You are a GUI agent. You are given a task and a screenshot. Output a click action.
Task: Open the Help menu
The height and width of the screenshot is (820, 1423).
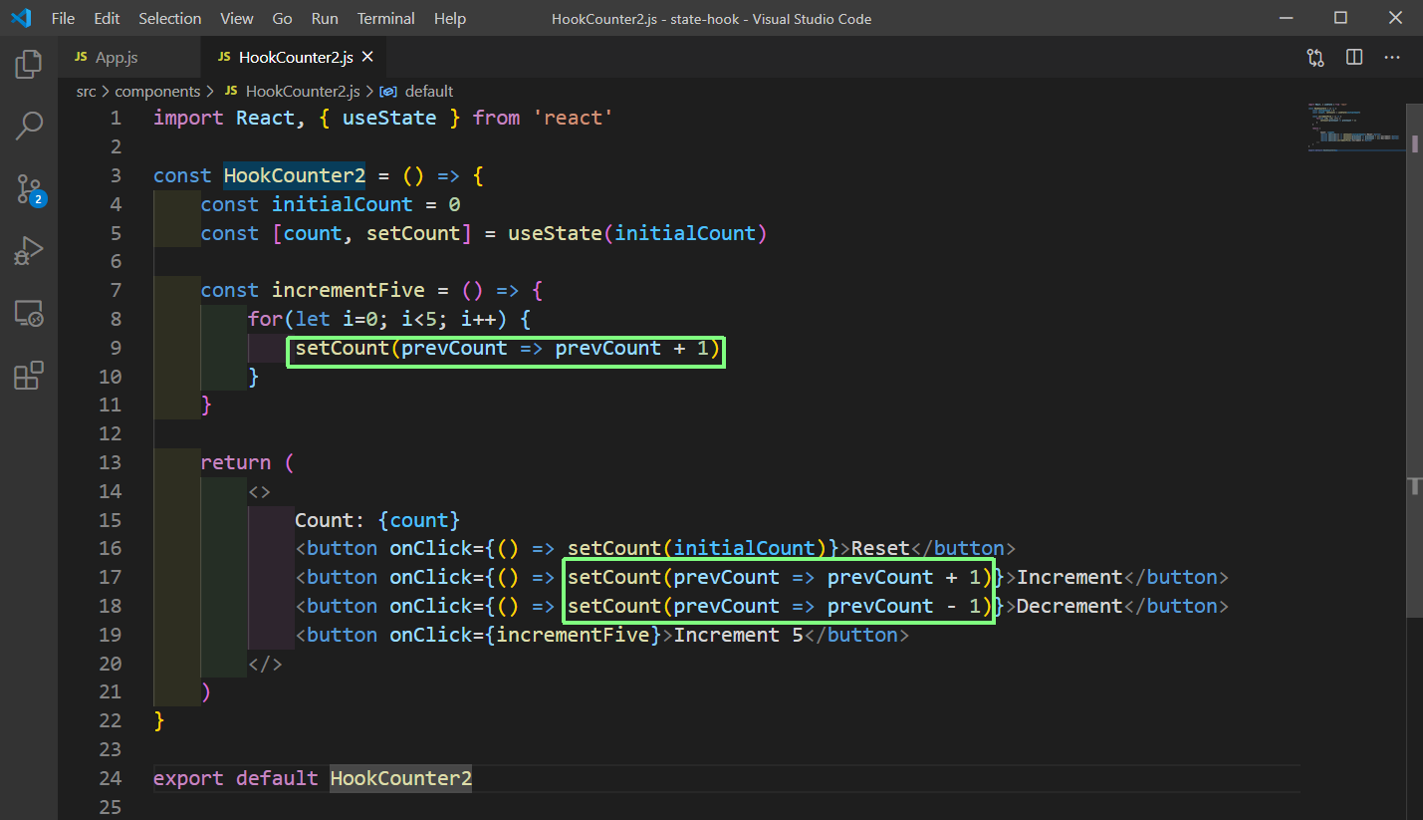click(x=450, y=18)
